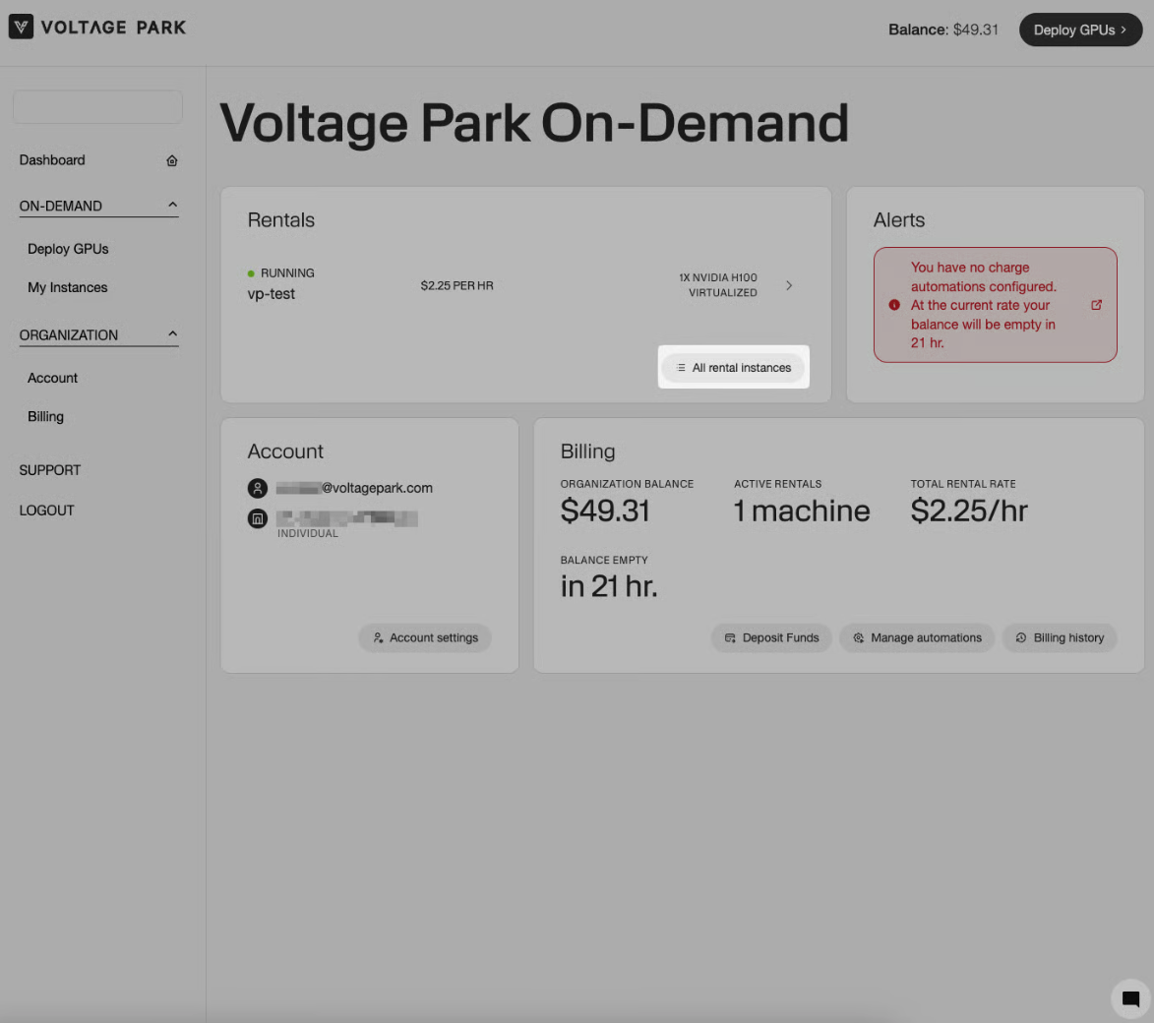The height and width of the screenshot is (1023, 1154).
Task: Click the user profile icon in Account
Action: [x=258, y=488]
